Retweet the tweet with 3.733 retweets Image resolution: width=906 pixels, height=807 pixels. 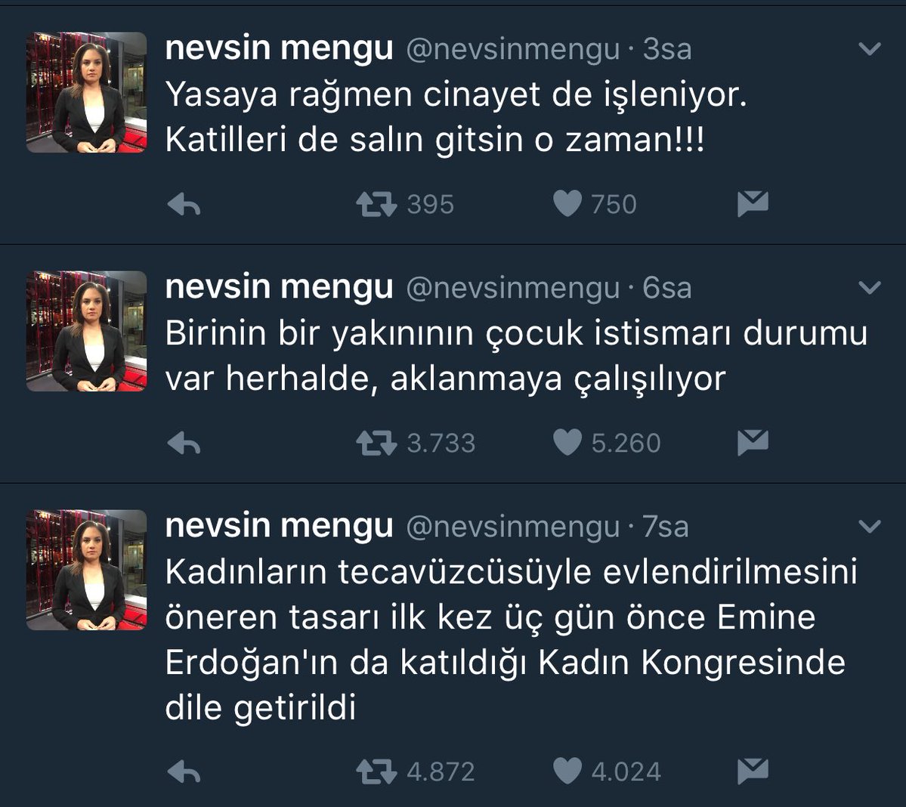tap(376, 443)
